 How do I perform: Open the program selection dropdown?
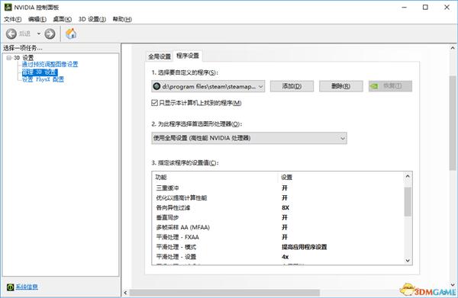coord(208,86)
